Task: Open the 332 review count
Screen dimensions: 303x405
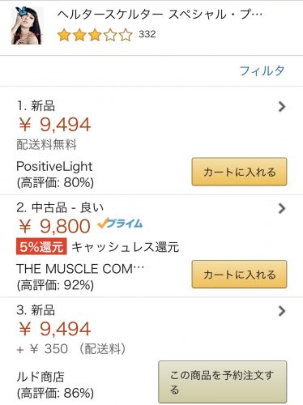Action: 147,34
